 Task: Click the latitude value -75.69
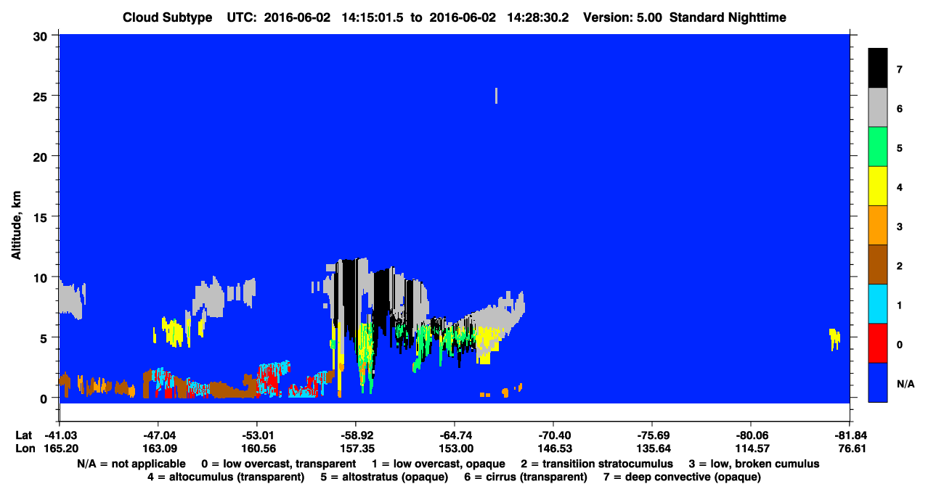click(x=652, y=435)
